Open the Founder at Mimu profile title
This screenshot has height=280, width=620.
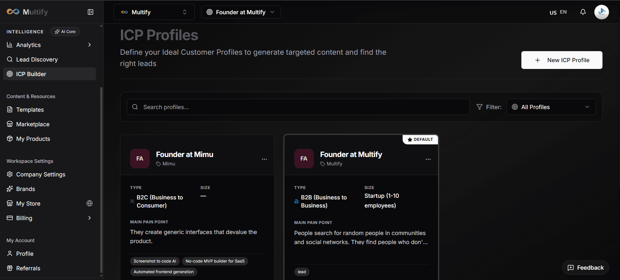[x=185, y=154]
